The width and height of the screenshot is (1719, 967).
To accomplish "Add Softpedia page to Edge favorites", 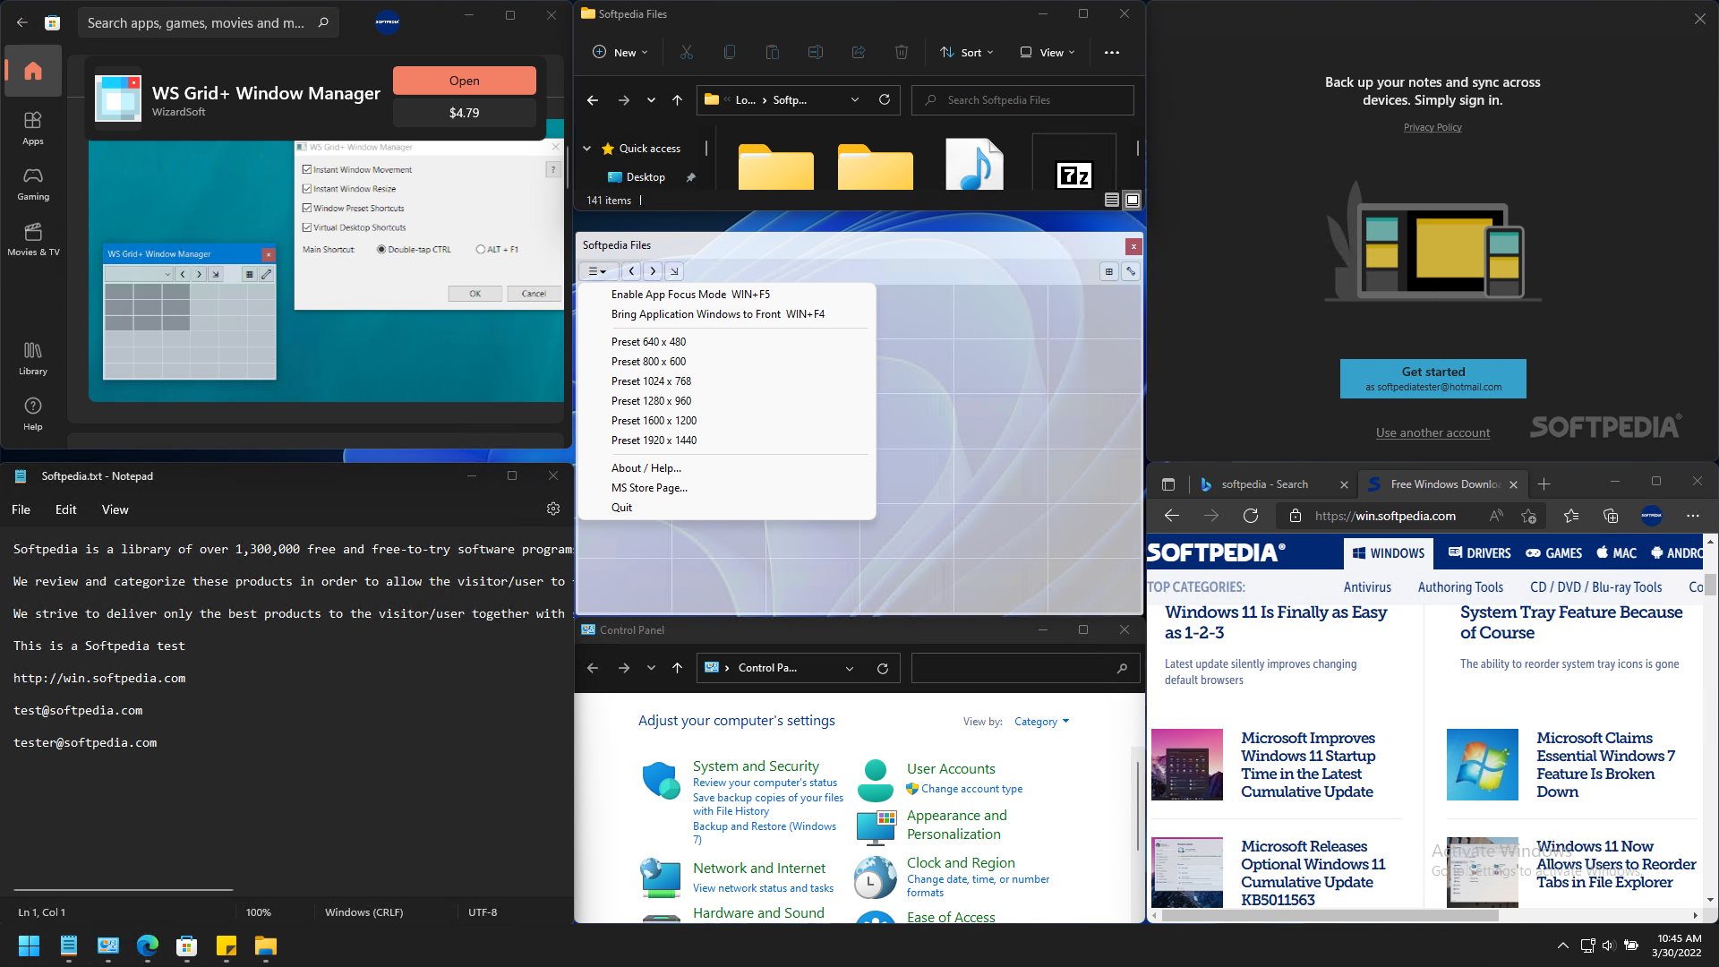I will (1528, 516).
